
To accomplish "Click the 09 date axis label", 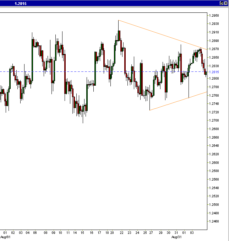I will tap(53, 233).
